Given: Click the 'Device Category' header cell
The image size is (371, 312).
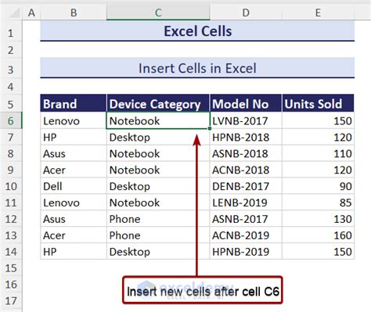Looking at the screenshot, I should tap(158, 104).
